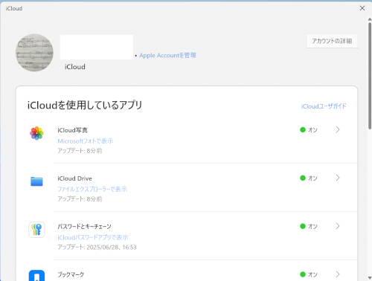Click the scrollbar down arrow
372x281 pixels.
point(370,278)
